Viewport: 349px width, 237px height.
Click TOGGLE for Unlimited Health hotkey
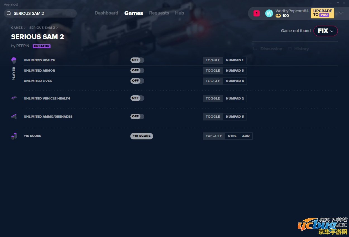tap(213, 60)
